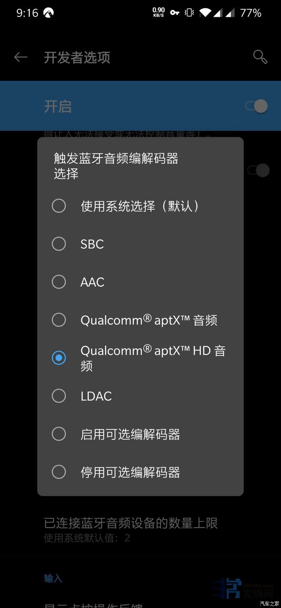Image resolution: width=281 pixels, height=608 pixels.
Task: Tap the battery 77% indicator
Action: 250,13
